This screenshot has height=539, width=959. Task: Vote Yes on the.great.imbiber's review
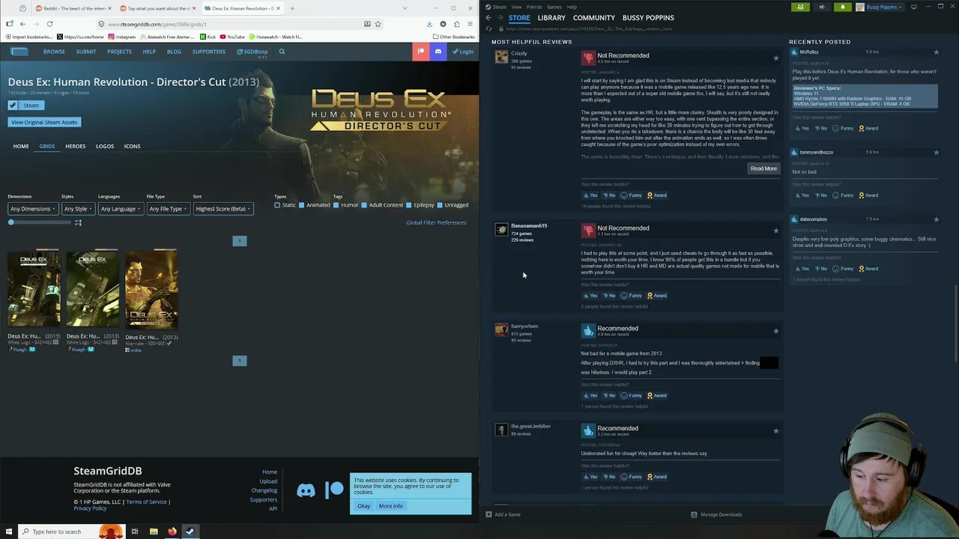[x=590, y=477]
